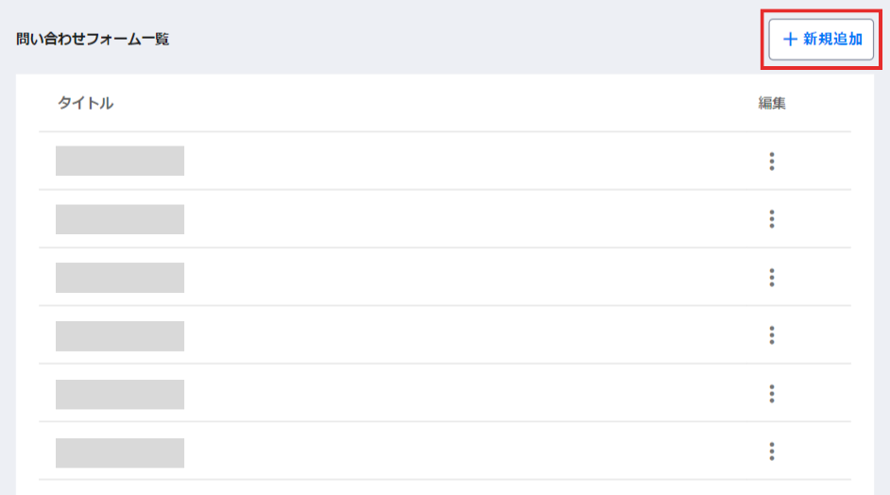The height and width of the screenshot is (495, 890).
Task: Click the 編集 column header
Action: pos(772,104)
